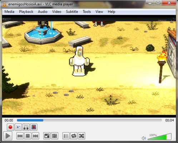
Task: Skip to the next media item
Action: (x=35, y=136)
